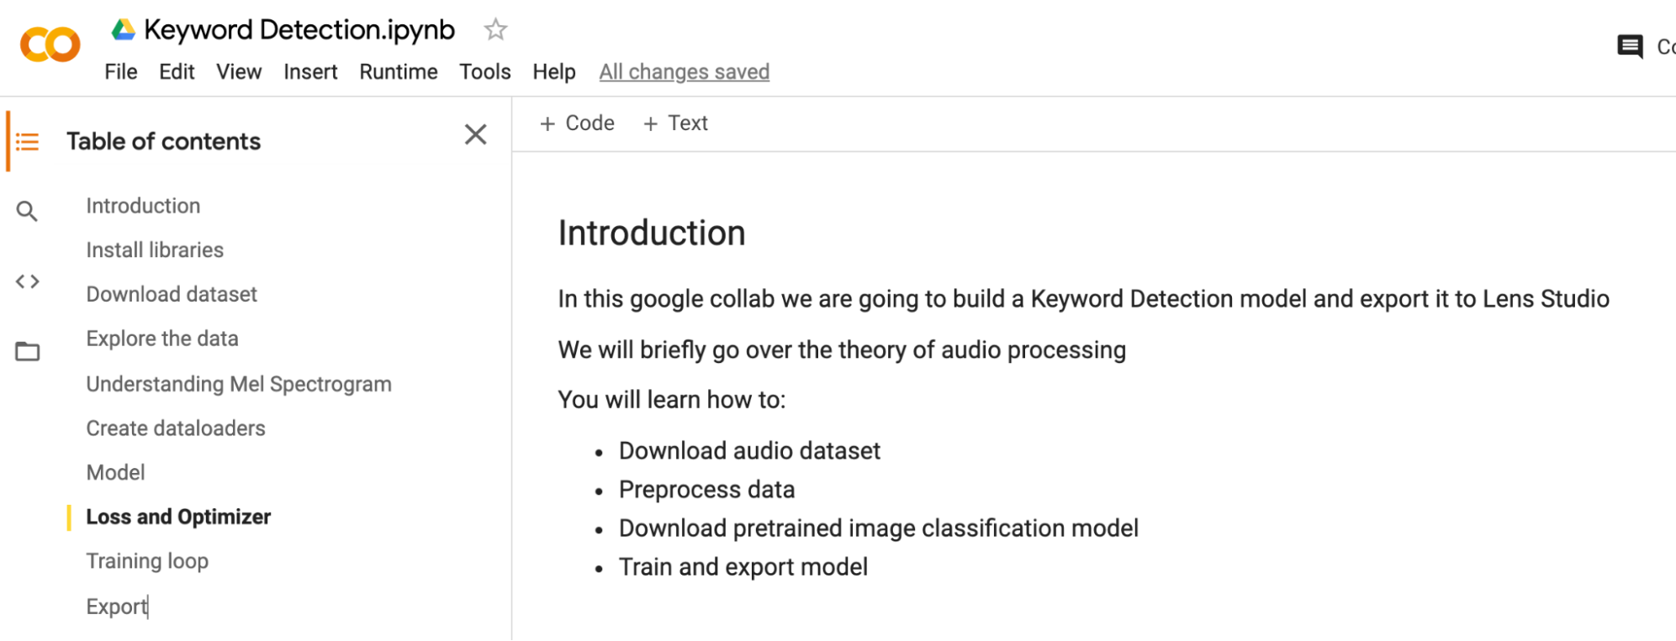Viewport: 1676px width, 641px height.
Task: Open Find and replace search icon
Action: click(27, 211)
